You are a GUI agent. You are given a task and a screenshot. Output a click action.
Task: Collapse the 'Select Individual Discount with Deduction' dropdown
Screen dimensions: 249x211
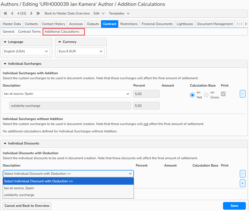[x=68, y=174]
